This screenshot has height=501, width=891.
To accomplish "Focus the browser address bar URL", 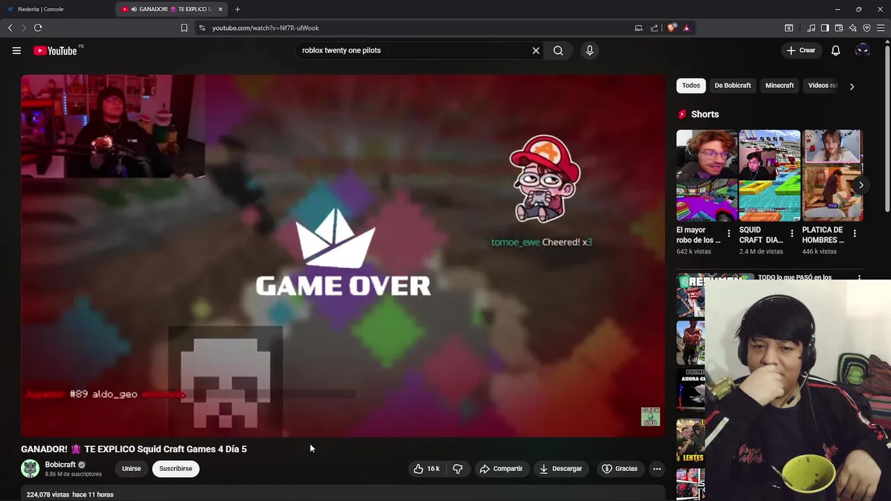I will pyautogui.click(x=265, y=28).
